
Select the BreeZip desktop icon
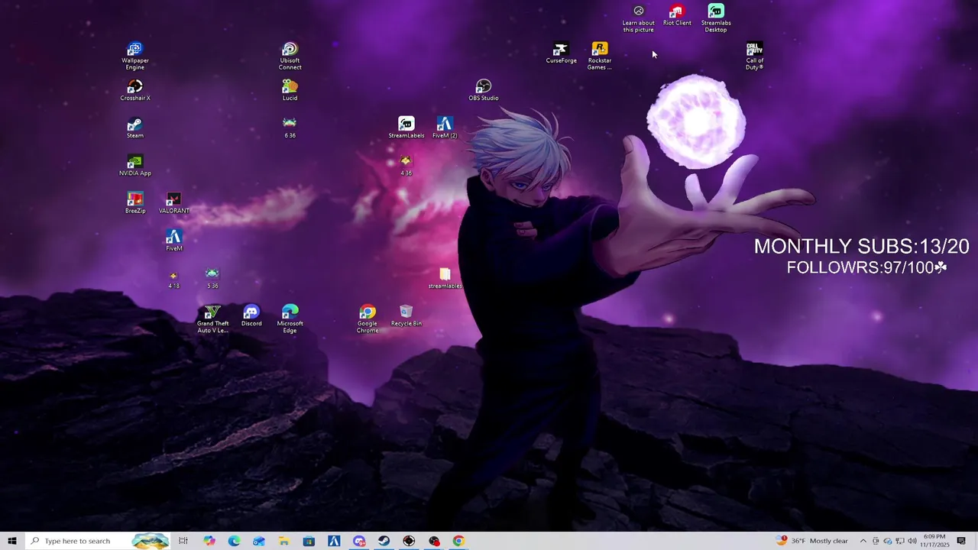pos(135,202)
